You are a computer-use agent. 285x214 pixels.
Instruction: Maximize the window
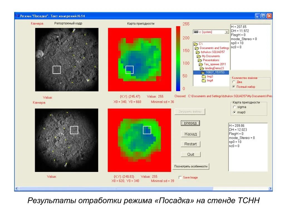click(263, 16)
